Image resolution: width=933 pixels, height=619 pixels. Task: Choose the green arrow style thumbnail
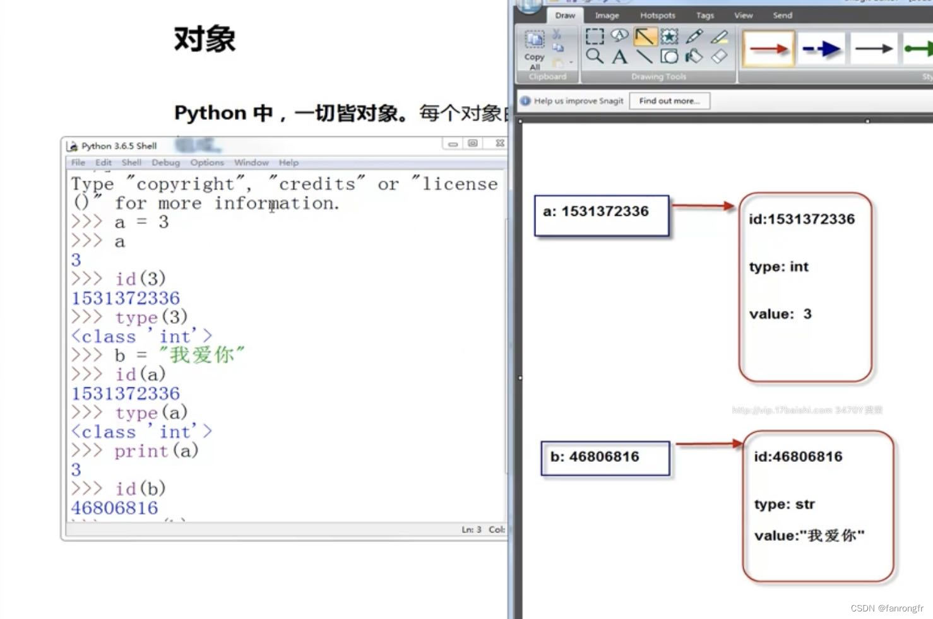click(x=918, y=49)
